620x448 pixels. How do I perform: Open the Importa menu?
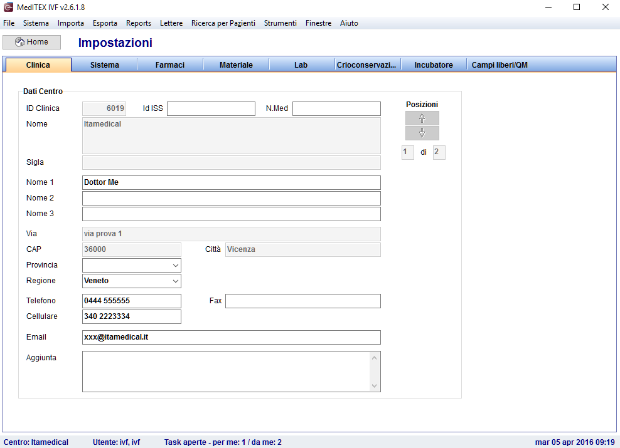click(x=71, y=23)
